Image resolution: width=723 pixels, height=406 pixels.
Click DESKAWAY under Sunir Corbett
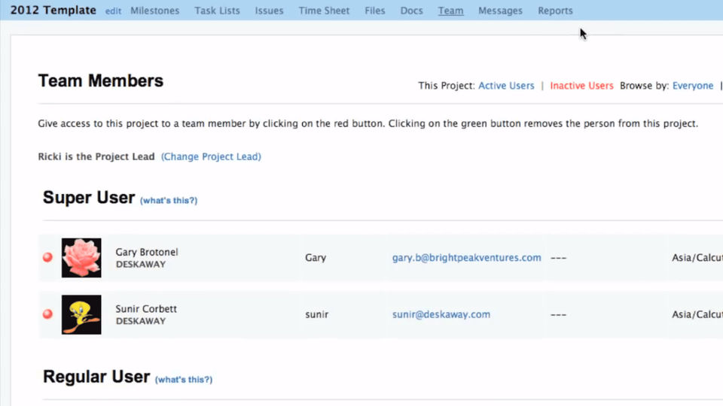[141, 321]
